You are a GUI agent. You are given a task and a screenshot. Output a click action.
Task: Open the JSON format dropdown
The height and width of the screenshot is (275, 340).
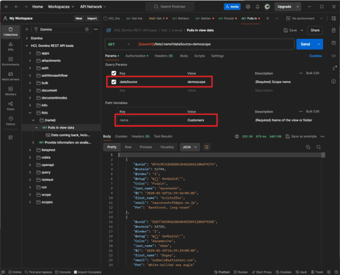190,147
